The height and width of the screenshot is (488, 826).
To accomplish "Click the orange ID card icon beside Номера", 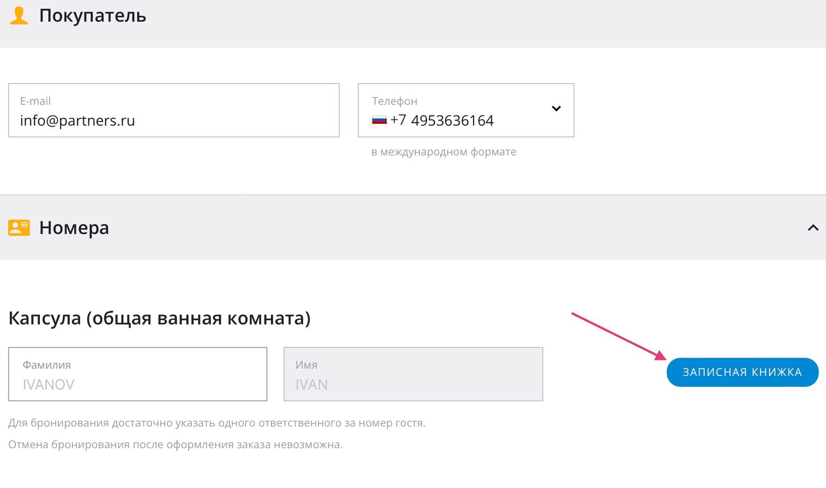I will pos(19,228).
